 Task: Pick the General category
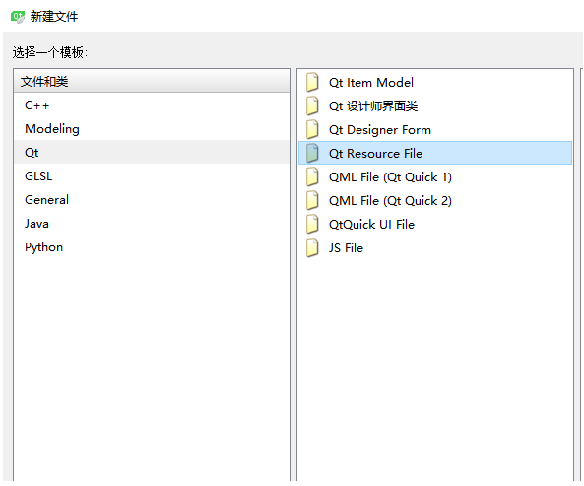pyautogui.click(x=152, y=200)
